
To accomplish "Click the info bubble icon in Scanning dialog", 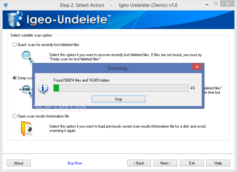I will pos(43,89).
